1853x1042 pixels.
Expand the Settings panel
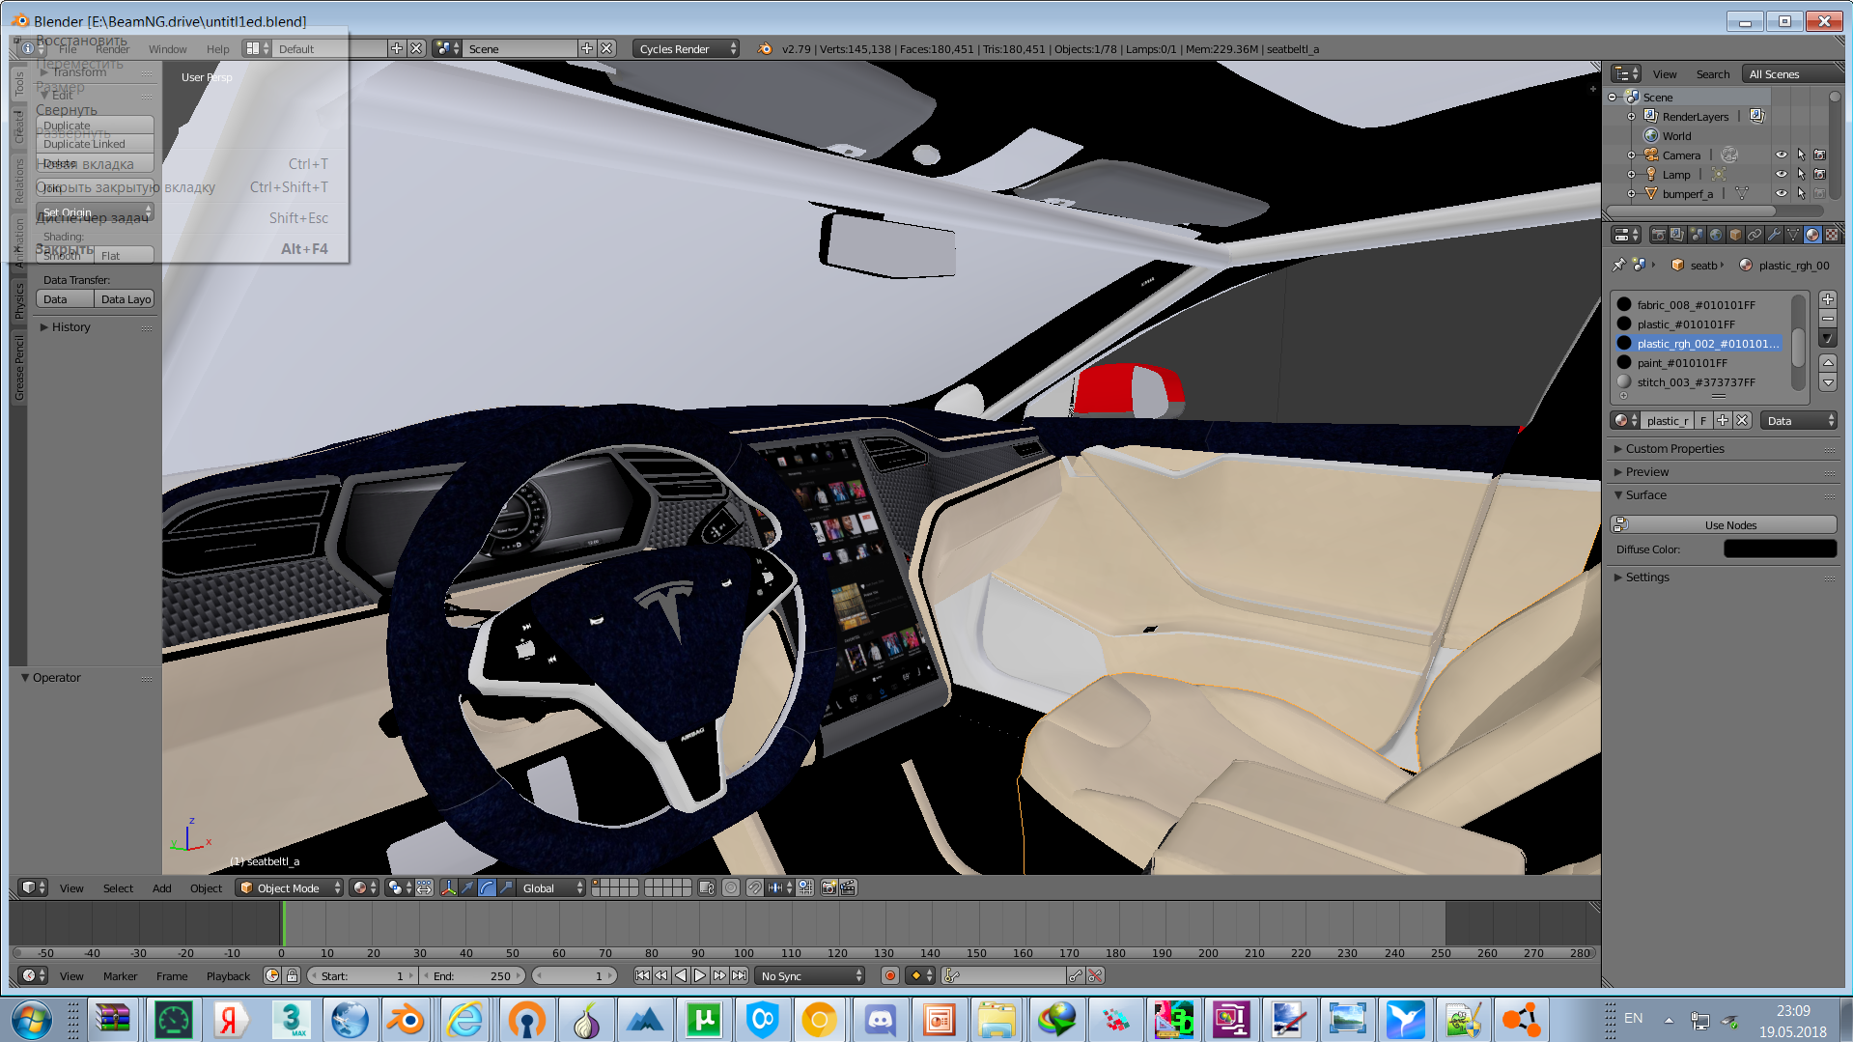[1646, 577]
